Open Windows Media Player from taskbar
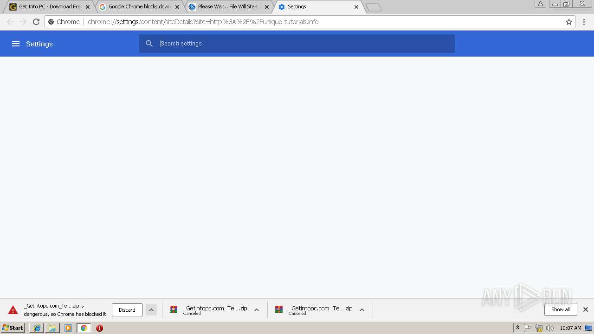The height and width of the screenshot is (334, 594). coord(68,328)
